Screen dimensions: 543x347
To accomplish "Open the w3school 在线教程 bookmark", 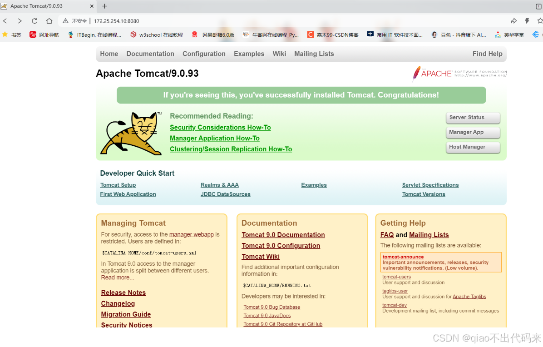I will [157, 35].
